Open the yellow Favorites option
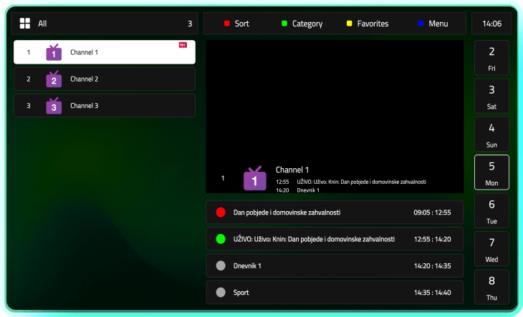523x317 pixels. point(368,24)
